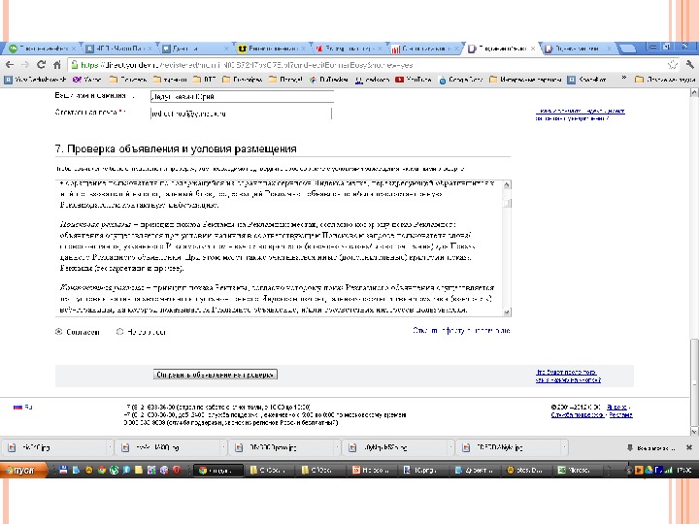Viewport: 699px width, 524px height.
Task: Open the browser home page icon
Action: (56, 65)
